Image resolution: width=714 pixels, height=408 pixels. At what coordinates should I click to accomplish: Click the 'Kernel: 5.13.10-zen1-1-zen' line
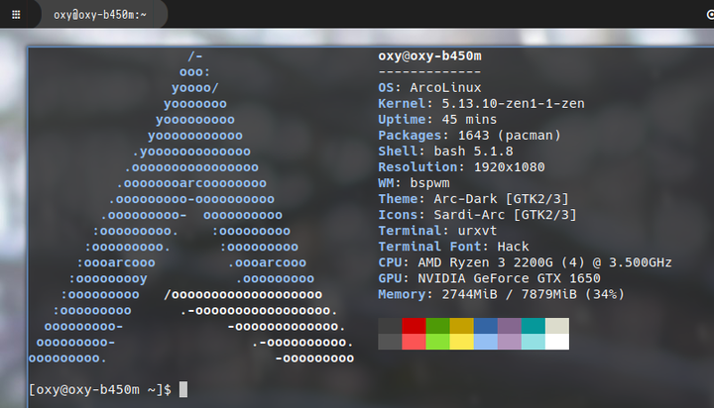tap(481, 103)
